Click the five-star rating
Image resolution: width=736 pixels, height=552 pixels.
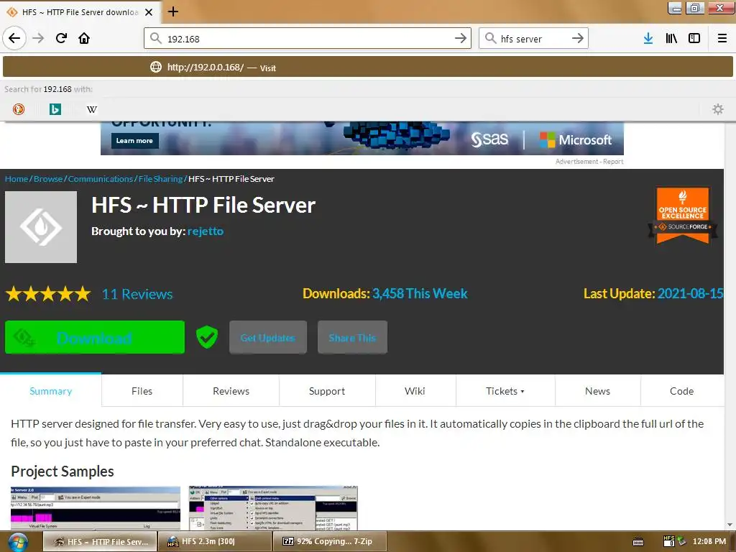point(48,294)
